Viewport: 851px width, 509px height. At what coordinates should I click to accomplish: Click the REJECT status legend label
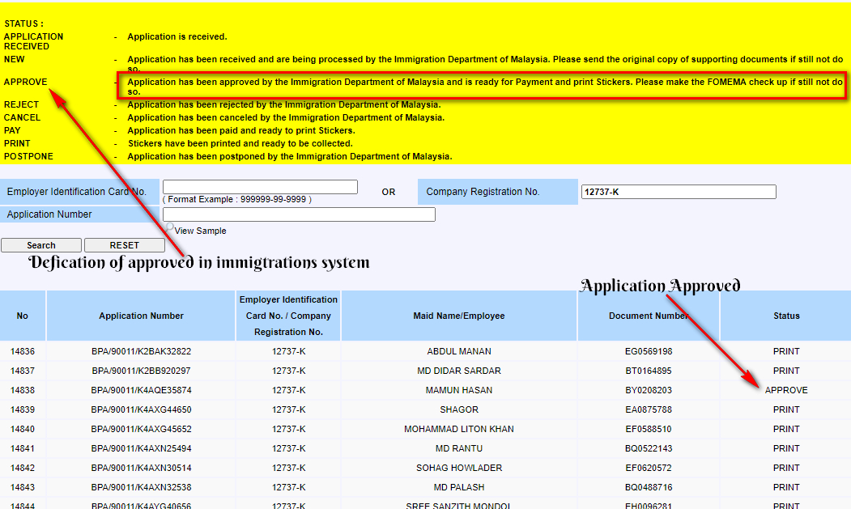tap(21, 104)
